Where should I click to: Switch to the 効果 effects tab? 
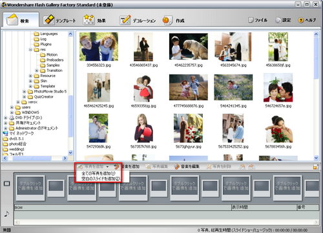[94, 21]
